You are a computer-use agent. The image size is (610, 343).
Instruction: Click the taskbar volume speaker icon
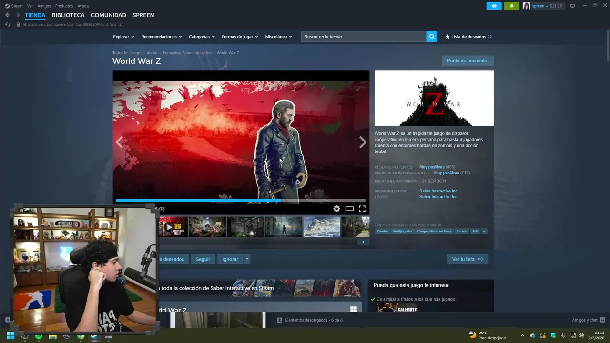581,336
